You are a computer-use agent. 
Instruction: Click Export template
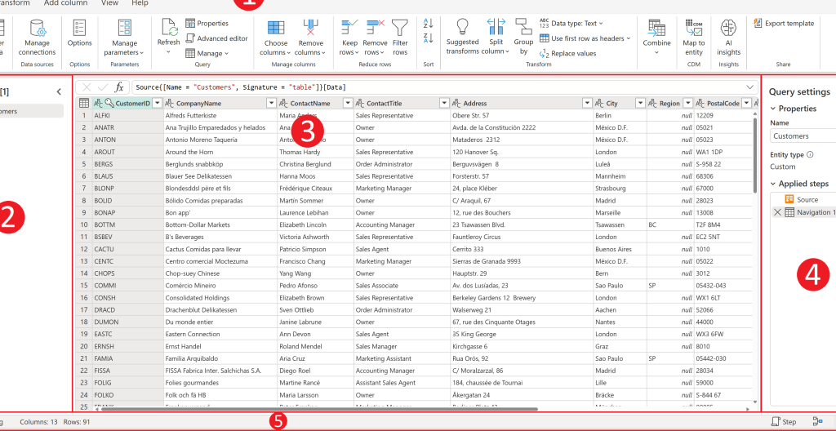pos(784,24)
